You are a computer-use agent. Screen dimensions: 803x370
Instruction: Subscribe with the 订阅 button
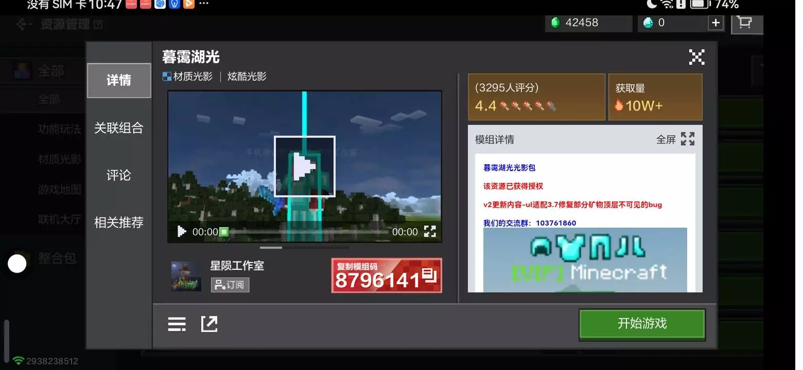(x=230, y=285)
